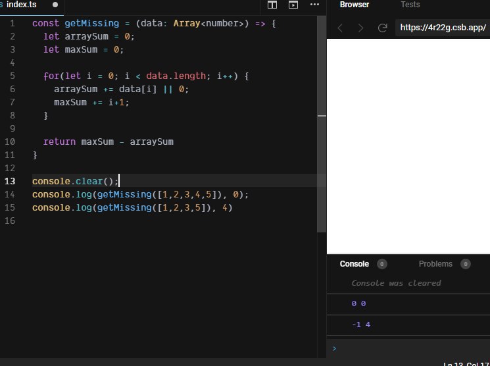The image size is (490, 366).
Task: Switch to the Browser tab
Action: coord(355,5)
